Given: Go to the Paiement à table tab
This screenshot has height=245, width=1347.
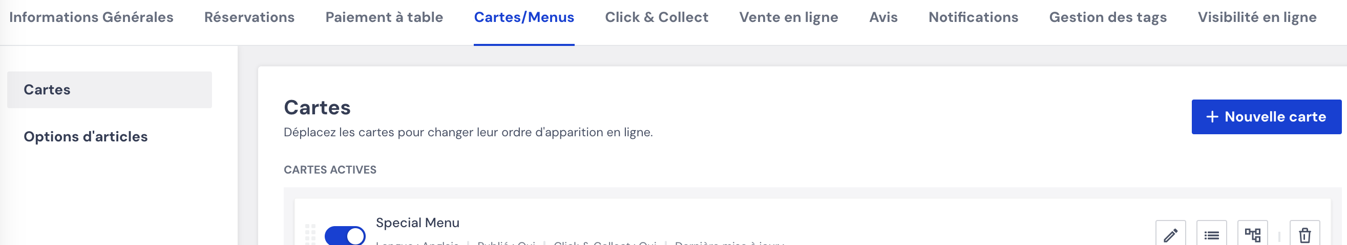Looking at the screenshot, I should click(384, 17).
